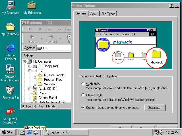Click the Up button in Exploring toolbar
Image resolution: width=182 pixels, height=136 pixels.
pos(69,39)
